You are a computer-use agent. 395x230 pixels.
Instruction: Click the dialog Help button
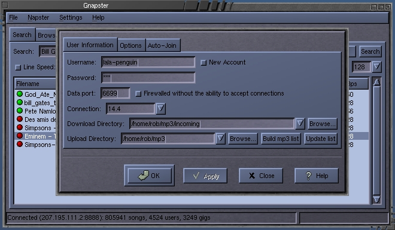pyautogui.click(x=317, y=176)
